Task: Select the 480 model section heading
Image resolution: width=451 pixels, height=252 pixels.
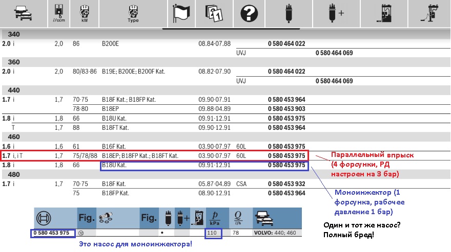Action: pos(14,174)
